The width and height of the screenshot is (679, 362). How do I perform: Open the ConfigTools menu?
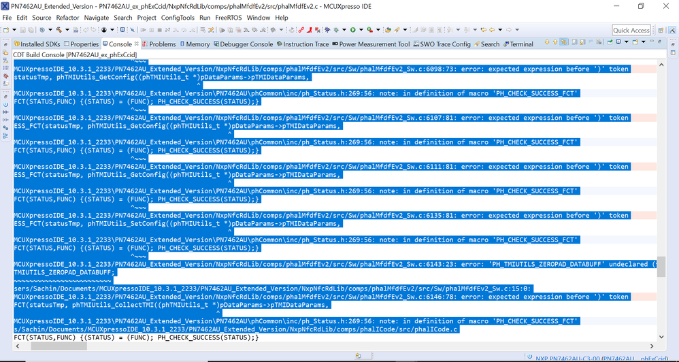click(178, 18)
